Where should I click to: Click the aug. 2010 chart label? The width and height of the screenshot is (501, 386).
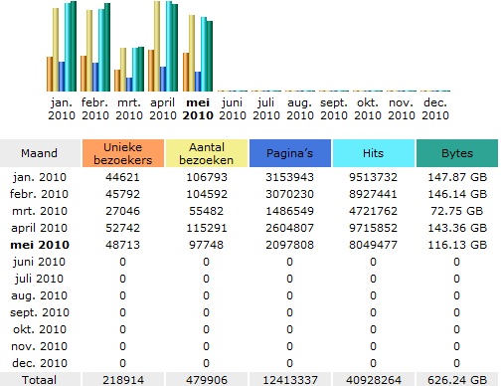tap(300, 108)
